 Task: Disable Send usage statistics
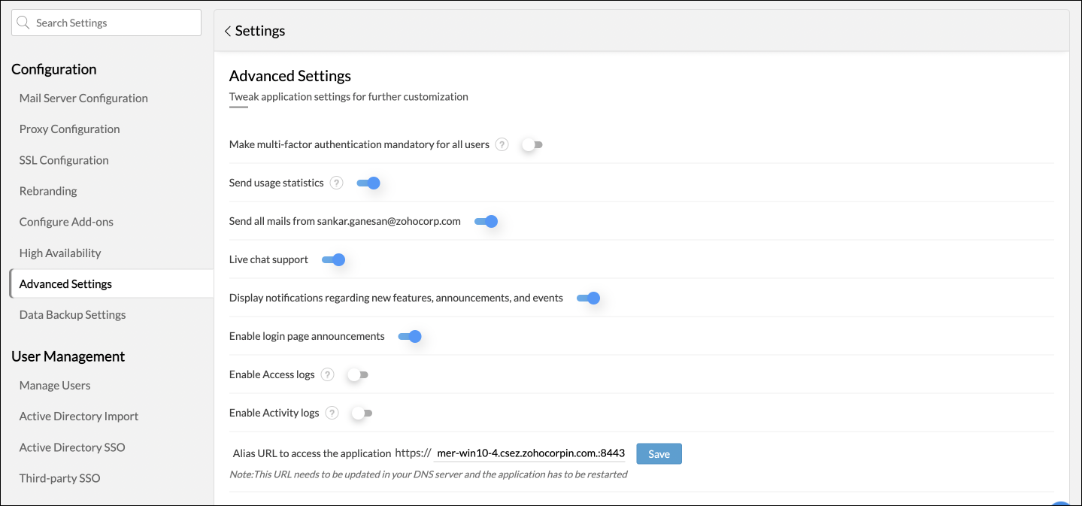[368, 183]
